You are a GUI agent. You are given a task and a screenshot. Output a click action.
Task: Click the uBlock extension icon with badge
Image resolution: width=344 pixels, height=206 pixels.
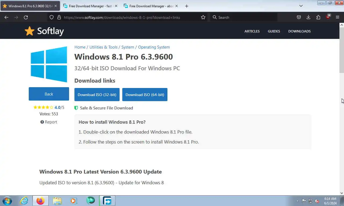pyautogui.click(x=328, y=17)
